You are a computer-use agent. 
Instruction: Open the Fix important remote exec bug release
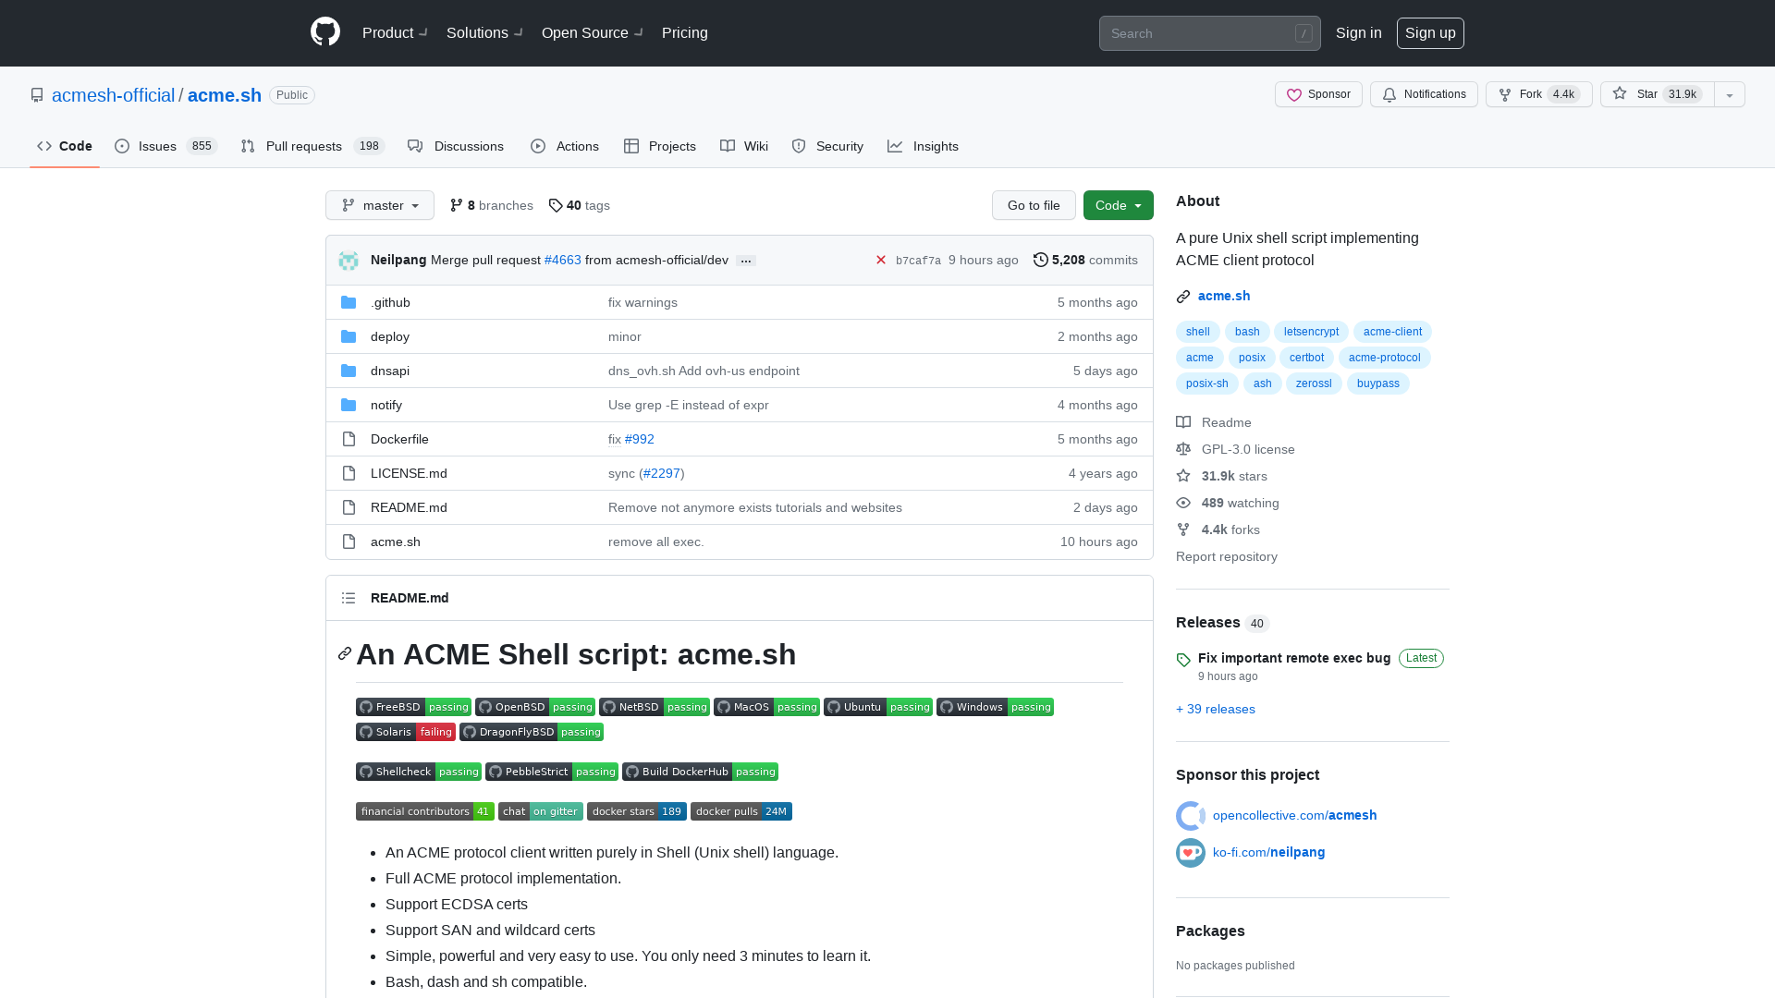tap(1294, 658)
